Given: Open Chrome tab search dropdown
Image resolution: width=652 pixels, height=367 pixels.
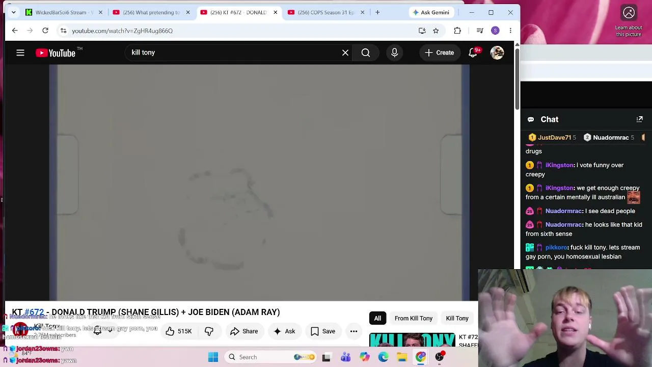Looking at the screenshot, I should tap(13, 12).
